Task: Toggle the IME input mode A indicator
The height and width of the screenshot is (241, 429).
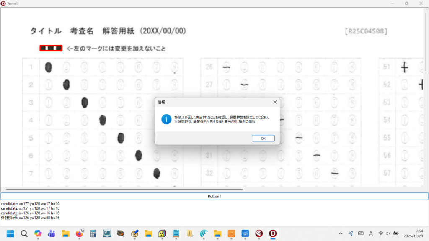Action: point(371,233)
